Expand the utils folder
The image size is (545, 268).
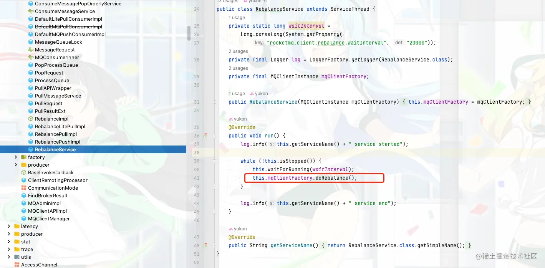[9, 257]
